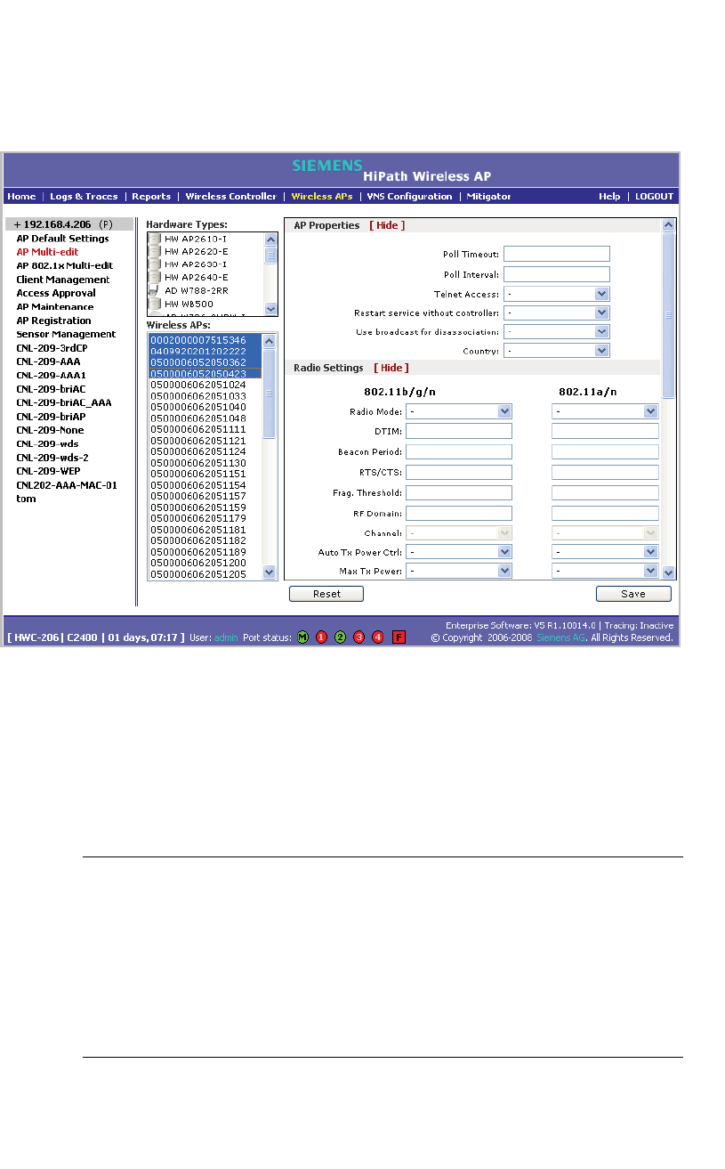
Task: Select Wireless AP 0500006062051205
Action: pos(198,574)
